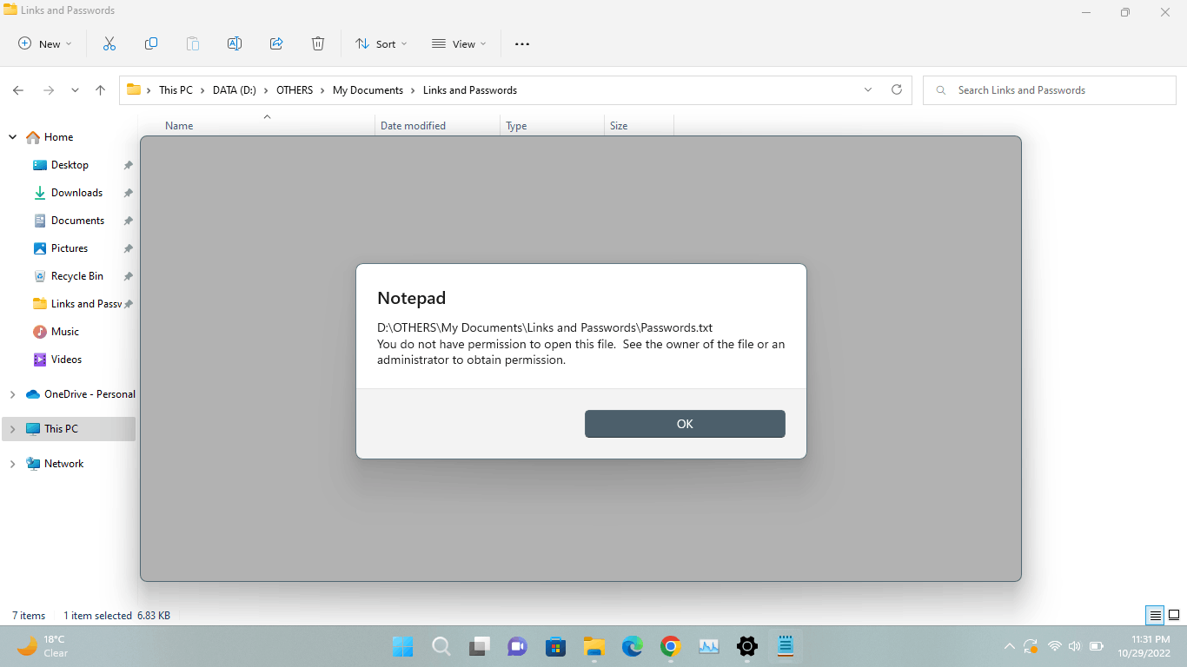
Task: Click the OTHERS breadcrumb in the address bar
Action: pos(295,90)
